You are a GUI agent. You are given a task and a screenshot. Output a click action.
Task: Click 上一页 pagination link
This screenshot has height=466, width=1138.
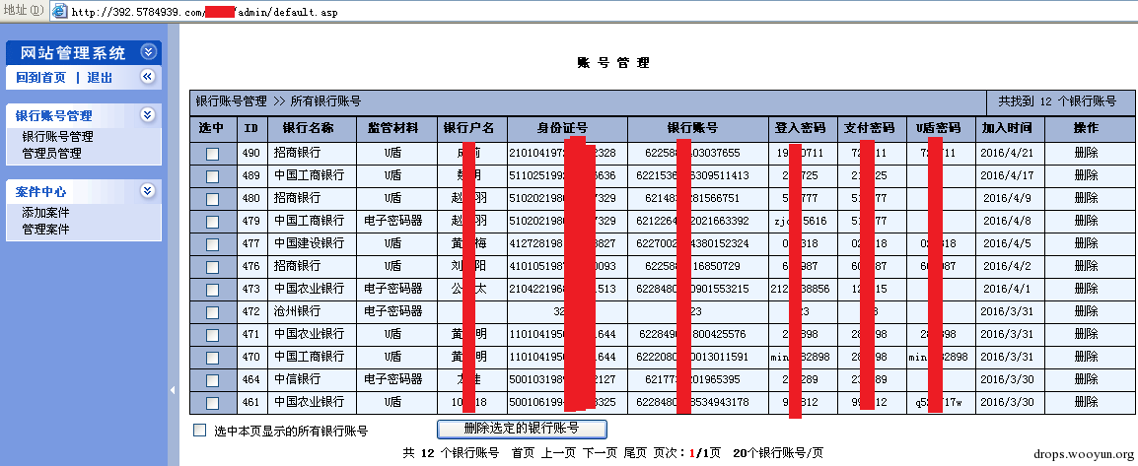(559, 453)
